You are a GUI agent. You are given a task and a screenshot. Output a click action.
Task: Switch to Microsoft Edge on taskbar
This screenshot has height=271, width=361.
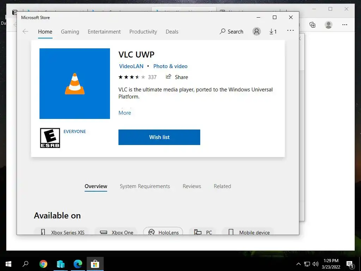pos(78,264)
